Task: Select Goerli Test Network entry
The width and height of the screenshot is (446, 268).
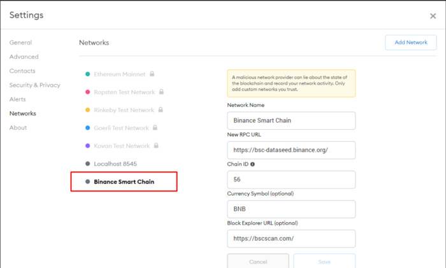Action: tap(122, 128)
